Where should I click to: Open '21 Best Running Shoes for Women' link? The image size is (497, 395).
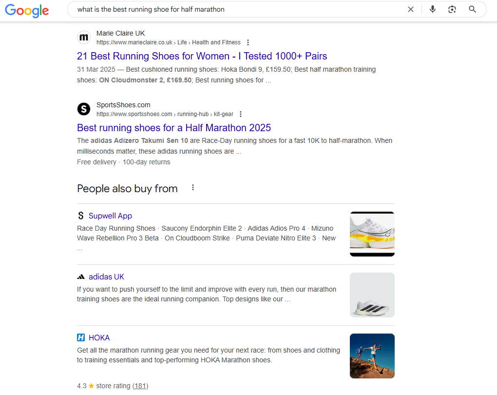202,56
